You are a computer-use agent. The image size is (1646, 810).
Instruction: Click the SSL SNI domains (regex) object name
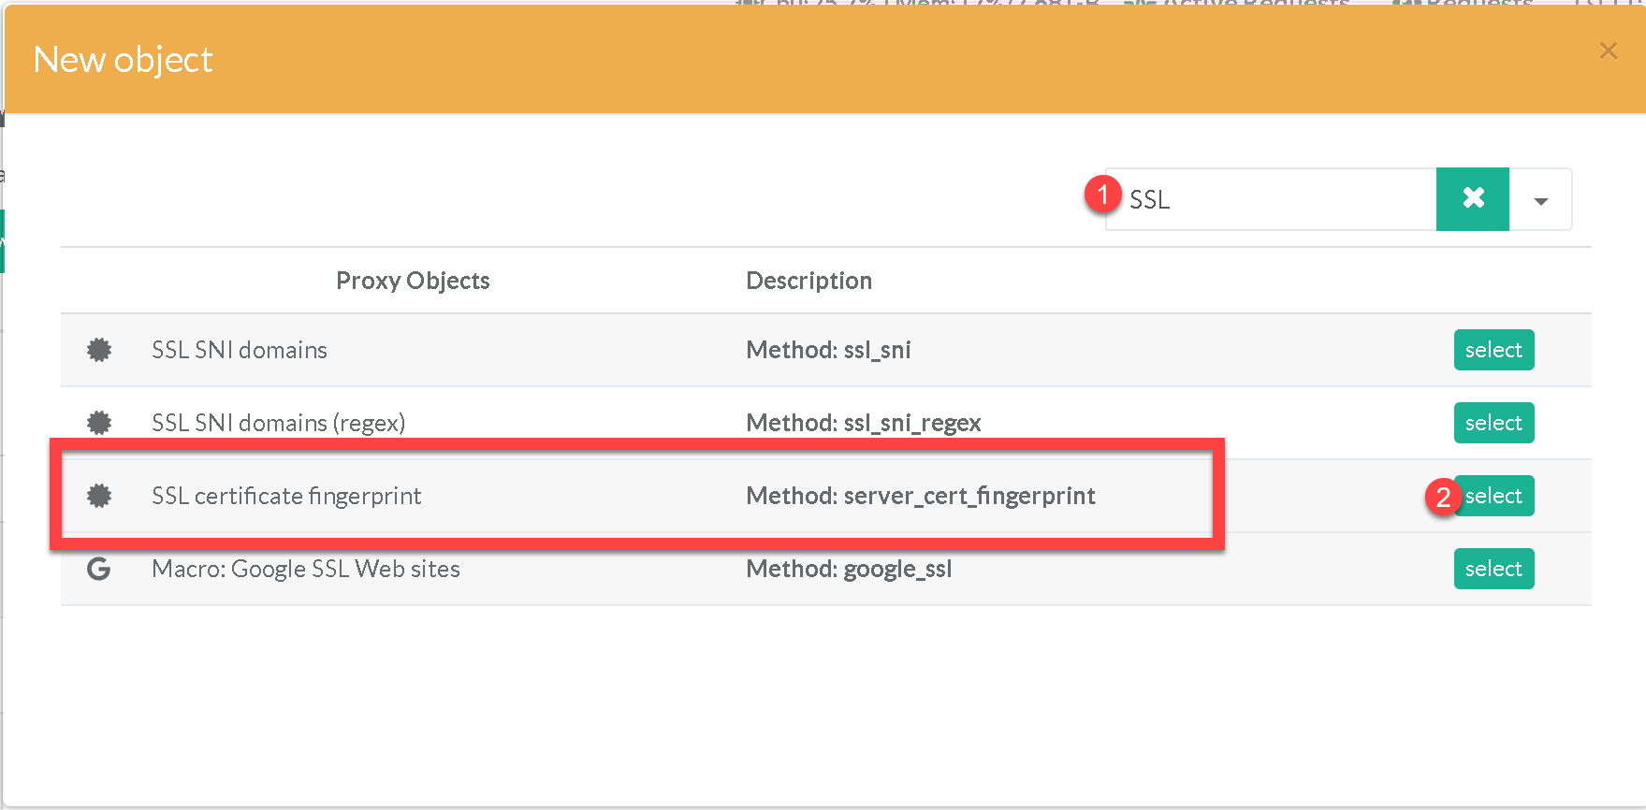click(x=278, y=423)
